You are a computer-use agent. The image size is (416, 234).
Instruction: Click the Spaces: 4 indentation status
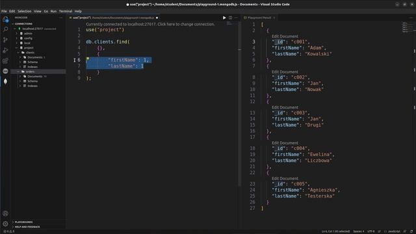click(358, 231)
